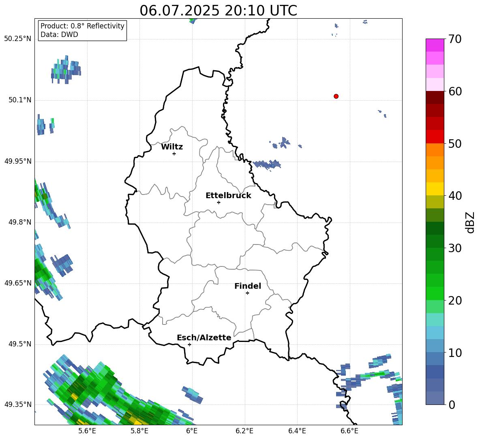Click the dBZ colorbar axis label
The height and width of the screenshot is (439, 480).
click(471, 222)
